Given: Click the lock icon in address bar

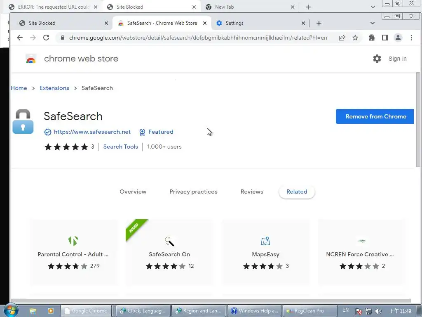Looking at the screenshot, I should pos(63,38).
